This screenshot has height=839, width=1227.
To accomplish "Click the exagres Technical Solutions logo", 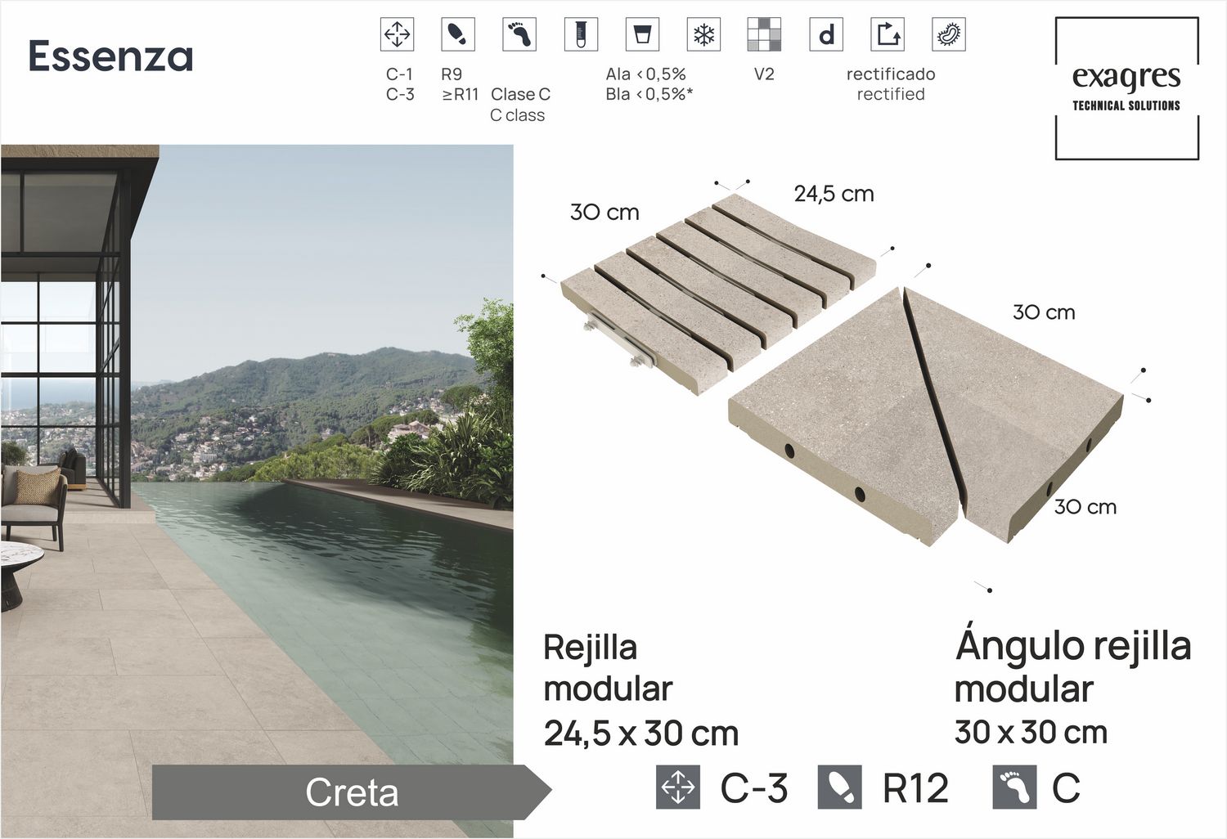I will [x=1126, y=88].
